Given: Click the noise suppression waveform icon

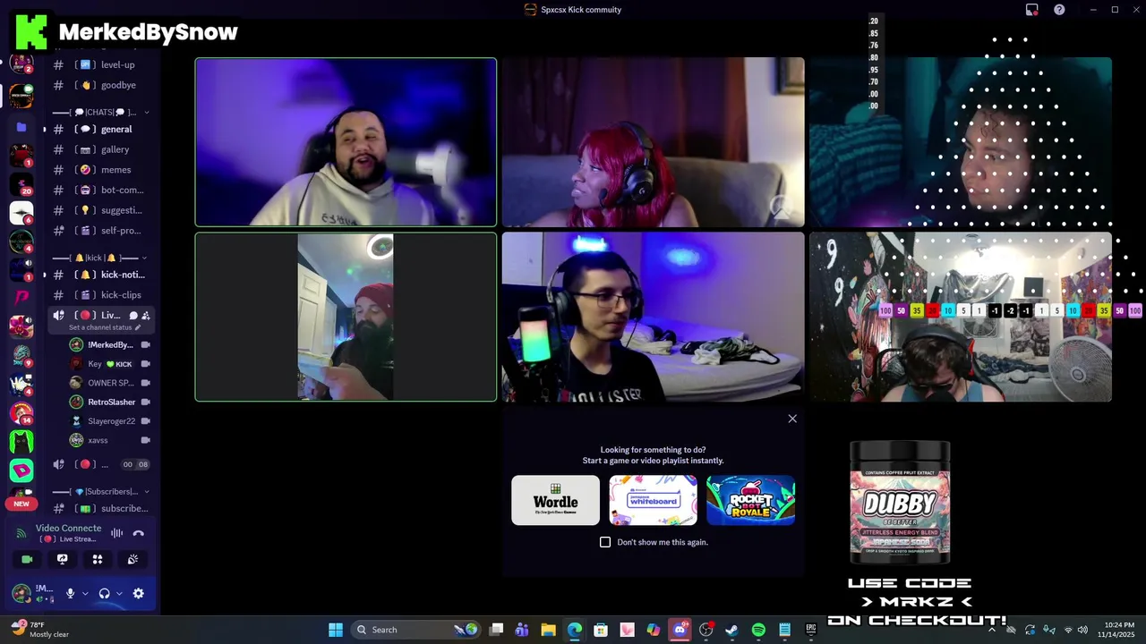Looking at the screenshot, I should click(116, 533).
